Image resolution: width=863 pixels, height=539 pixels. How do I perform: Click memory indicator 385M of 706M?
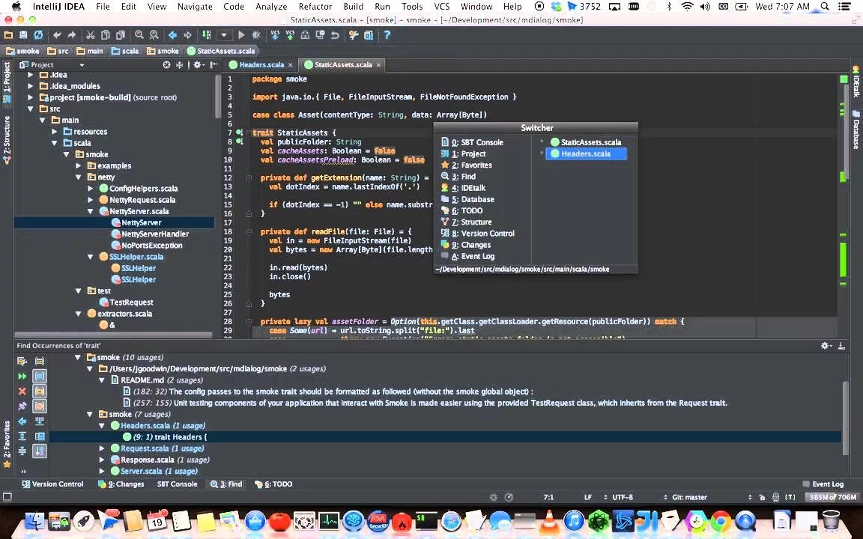click(832, 497)
